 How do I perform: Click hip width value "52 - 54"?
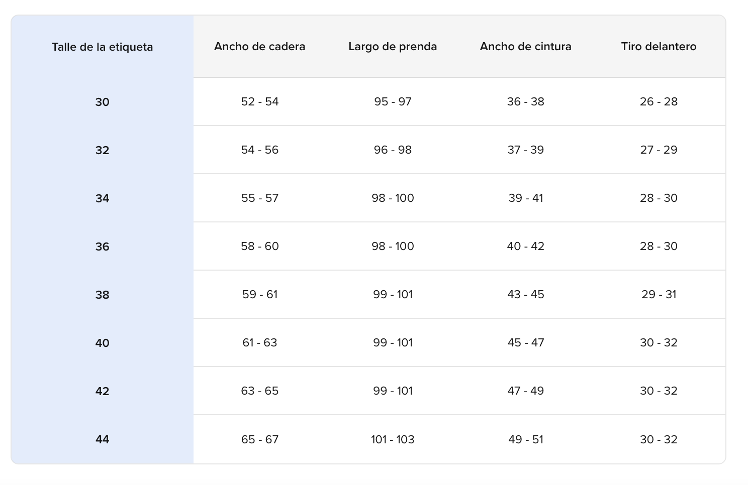coord(259,101)
